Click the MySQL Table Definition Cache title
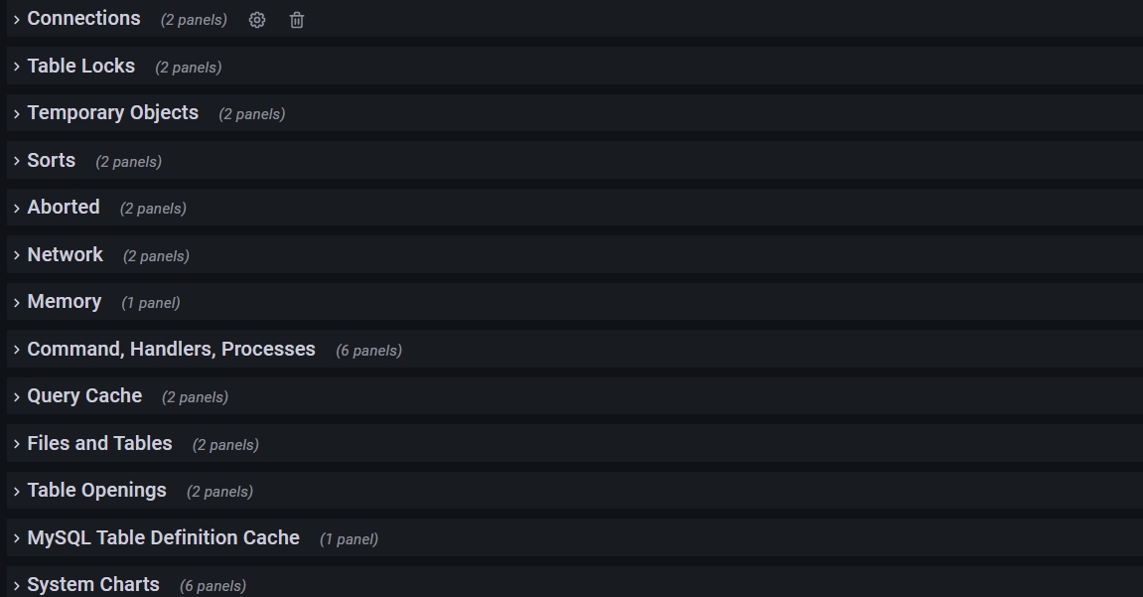Screen dimensions: 1143x597 tap(163, 538)
